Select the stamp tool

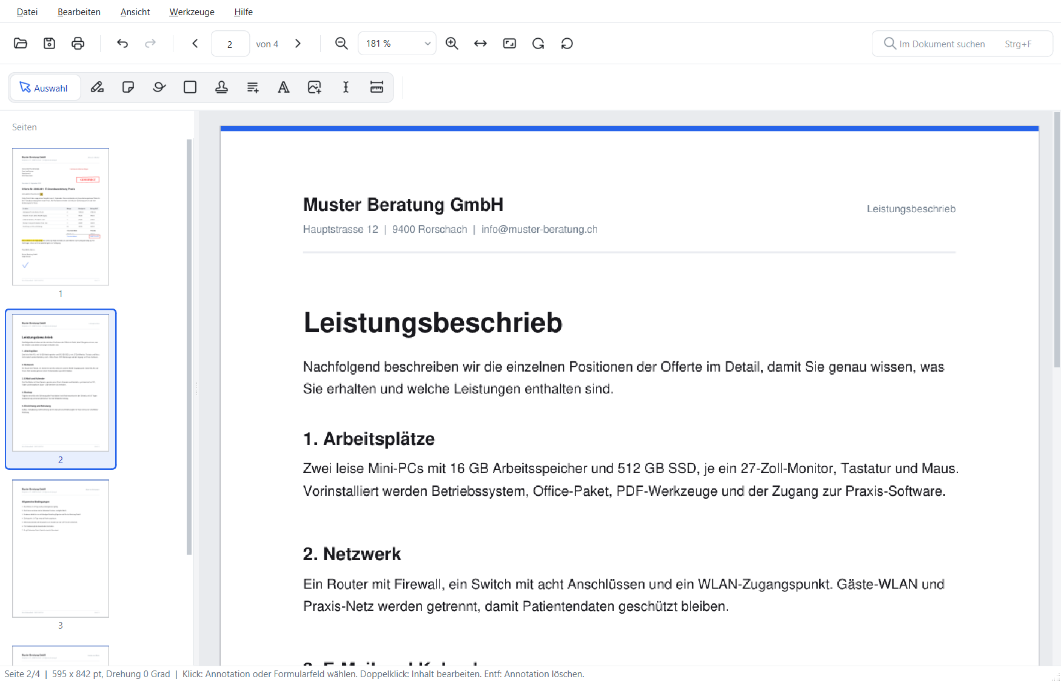(221, 87)
